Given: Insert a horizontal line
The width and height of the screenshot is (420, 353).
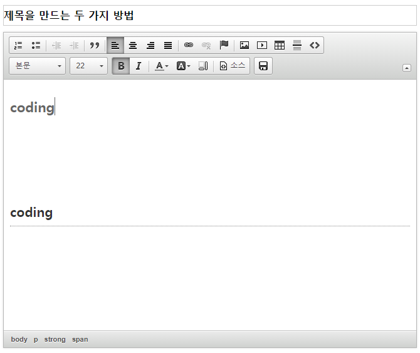Looking at the screenshot, I should tap(297, 45).
